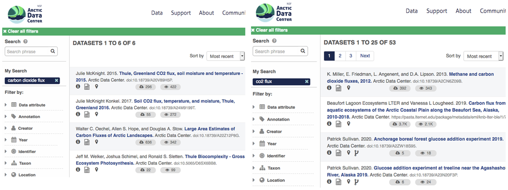Open the info icon for Large Area Estimates of Carbon Fluxes

(78, 142)
